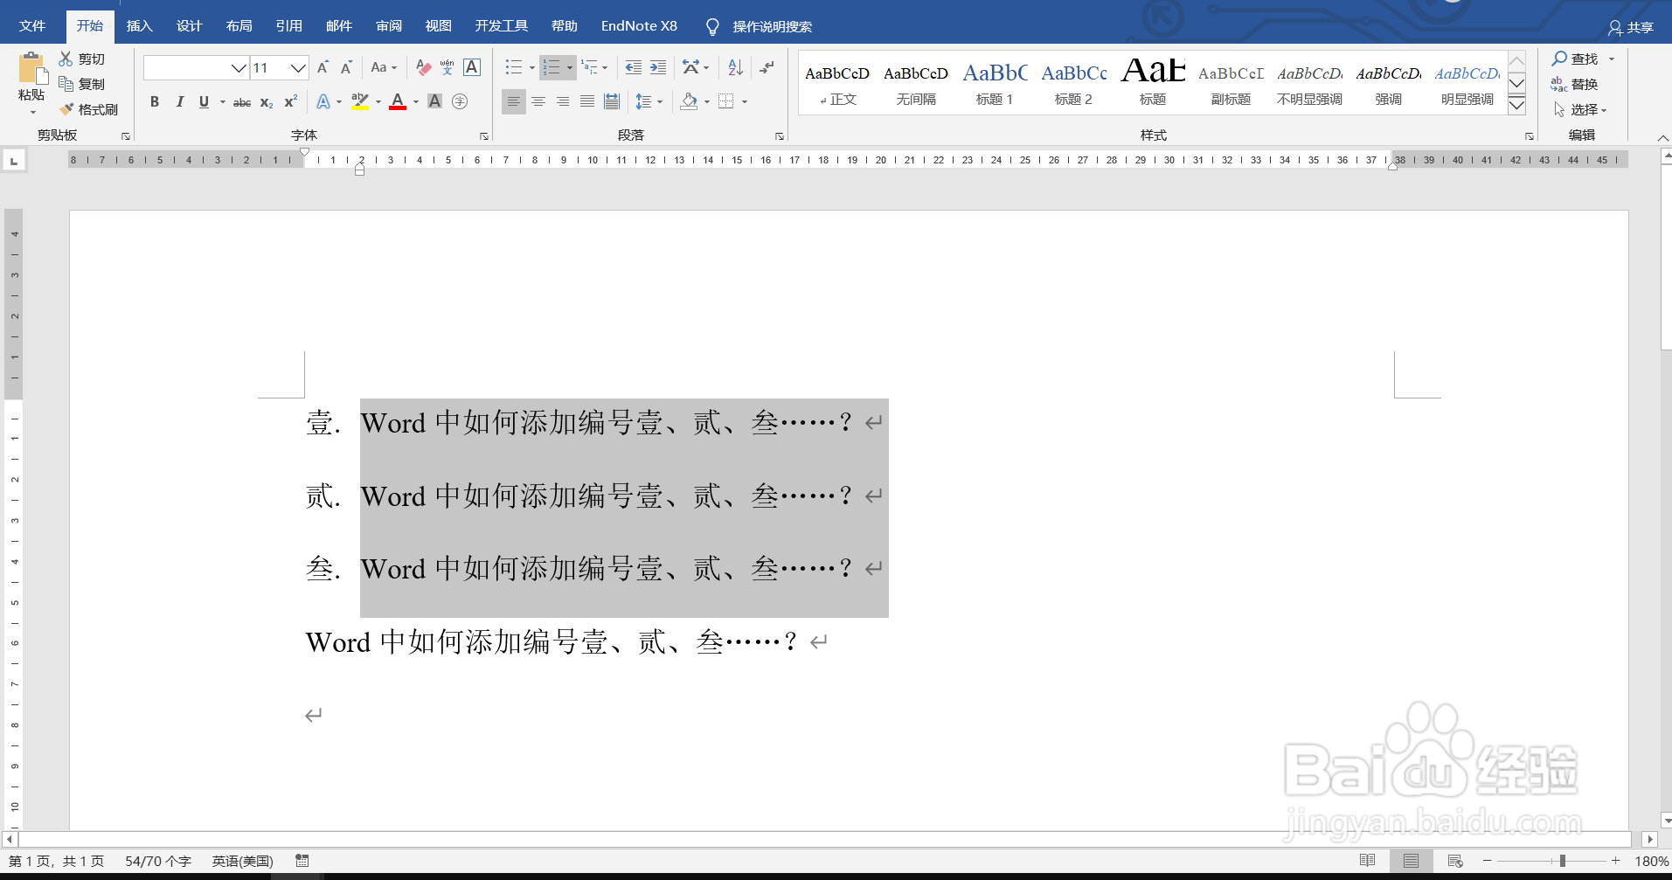
Task: Center the text alignment
Action: (x=538, y=101)
